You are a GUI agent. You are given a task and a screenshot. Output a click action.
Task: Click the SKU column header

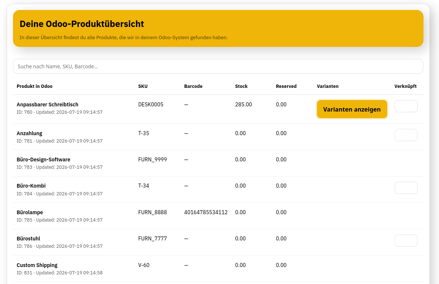[143, 86]
